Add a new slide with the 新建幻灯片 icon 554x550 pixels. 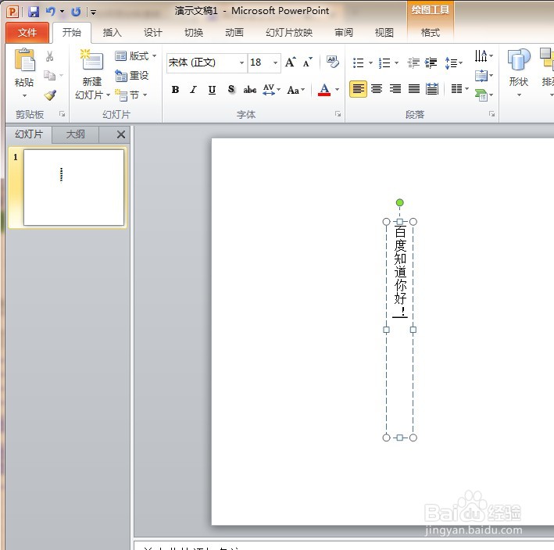pos(92,59)
